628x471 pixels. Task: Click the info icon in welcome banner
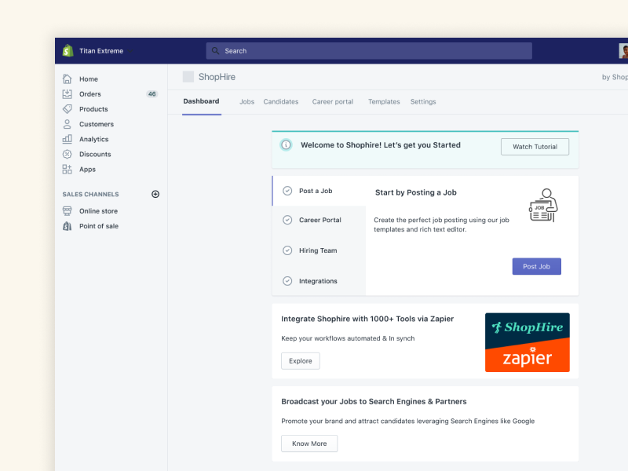pos(286,145)
